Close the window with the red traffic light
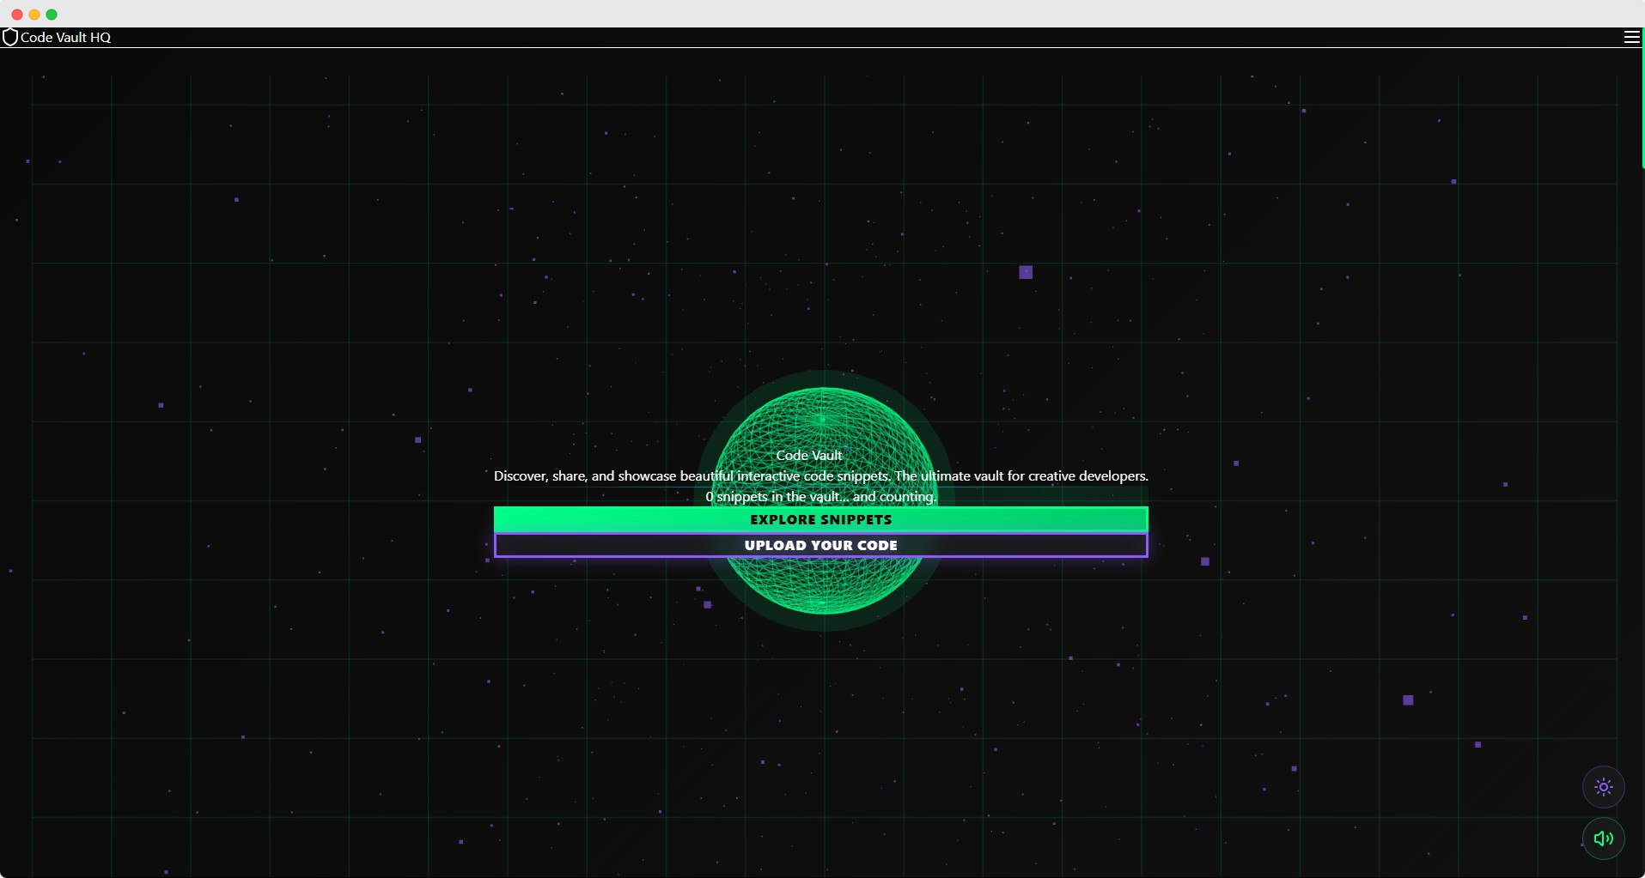Screen dimensions: 1645x878 [x=15, y=14]
